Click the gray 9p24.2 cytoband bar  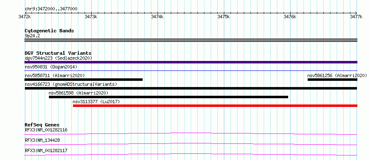coord(191,40)
